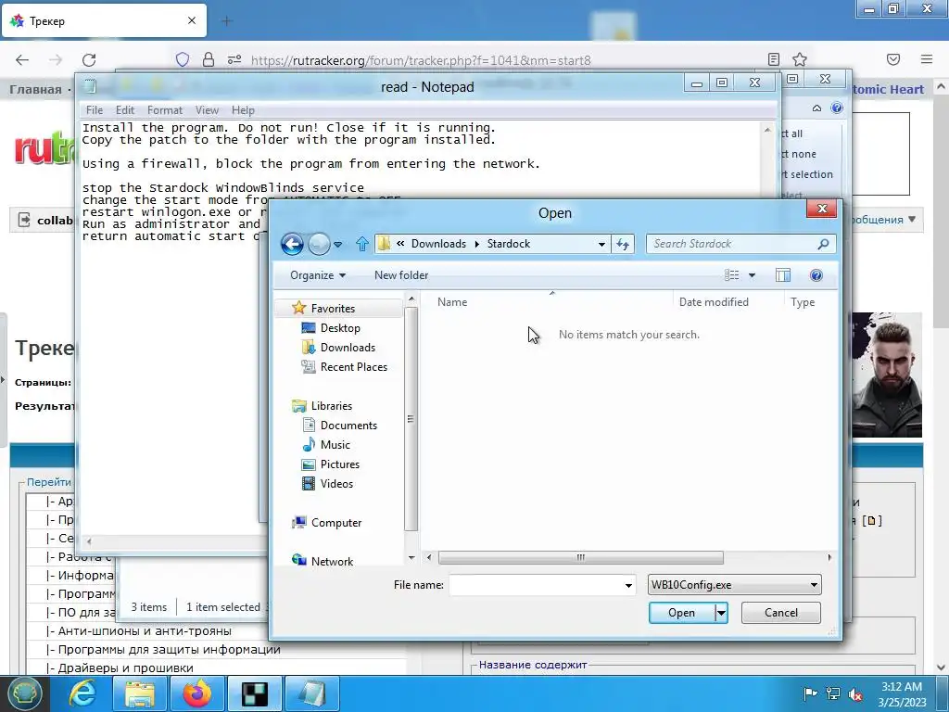Sort by Name column header

point(452,302)
